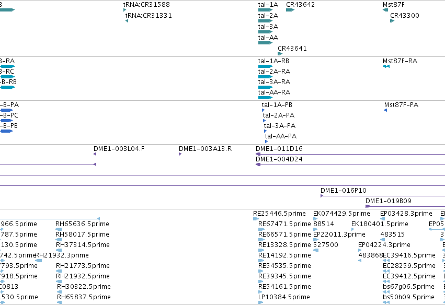Select the DME1-004D24 clone label
The width and height of the screenshot is (445, 305).
pos(279,159)
